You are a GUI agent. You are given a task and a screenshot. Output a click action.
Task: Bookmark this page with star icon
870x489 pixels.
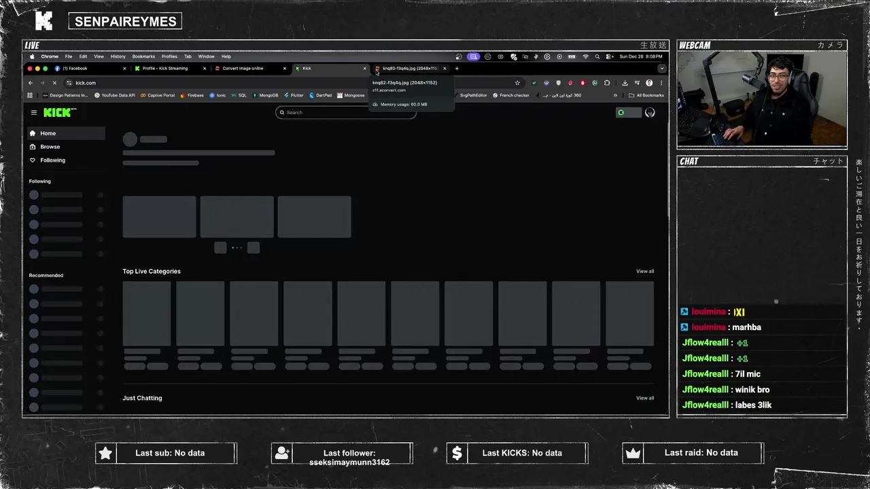517,83
